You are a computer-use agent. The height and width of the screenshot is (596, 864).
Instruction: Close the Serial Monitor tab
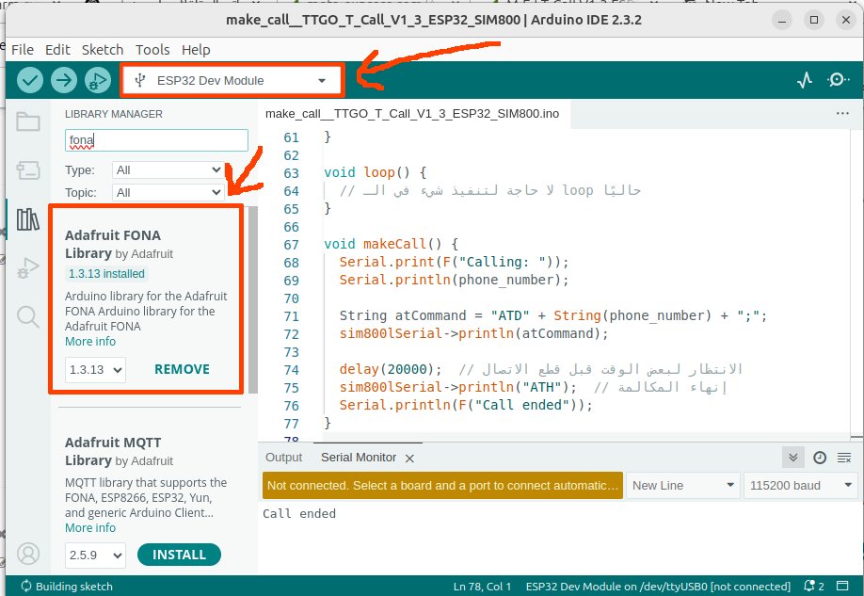click(x=409, y=459)
